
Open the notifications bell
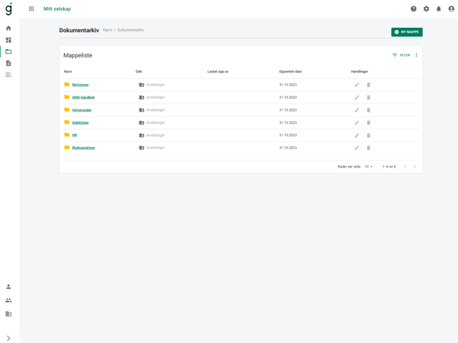(x=439, y=9)
